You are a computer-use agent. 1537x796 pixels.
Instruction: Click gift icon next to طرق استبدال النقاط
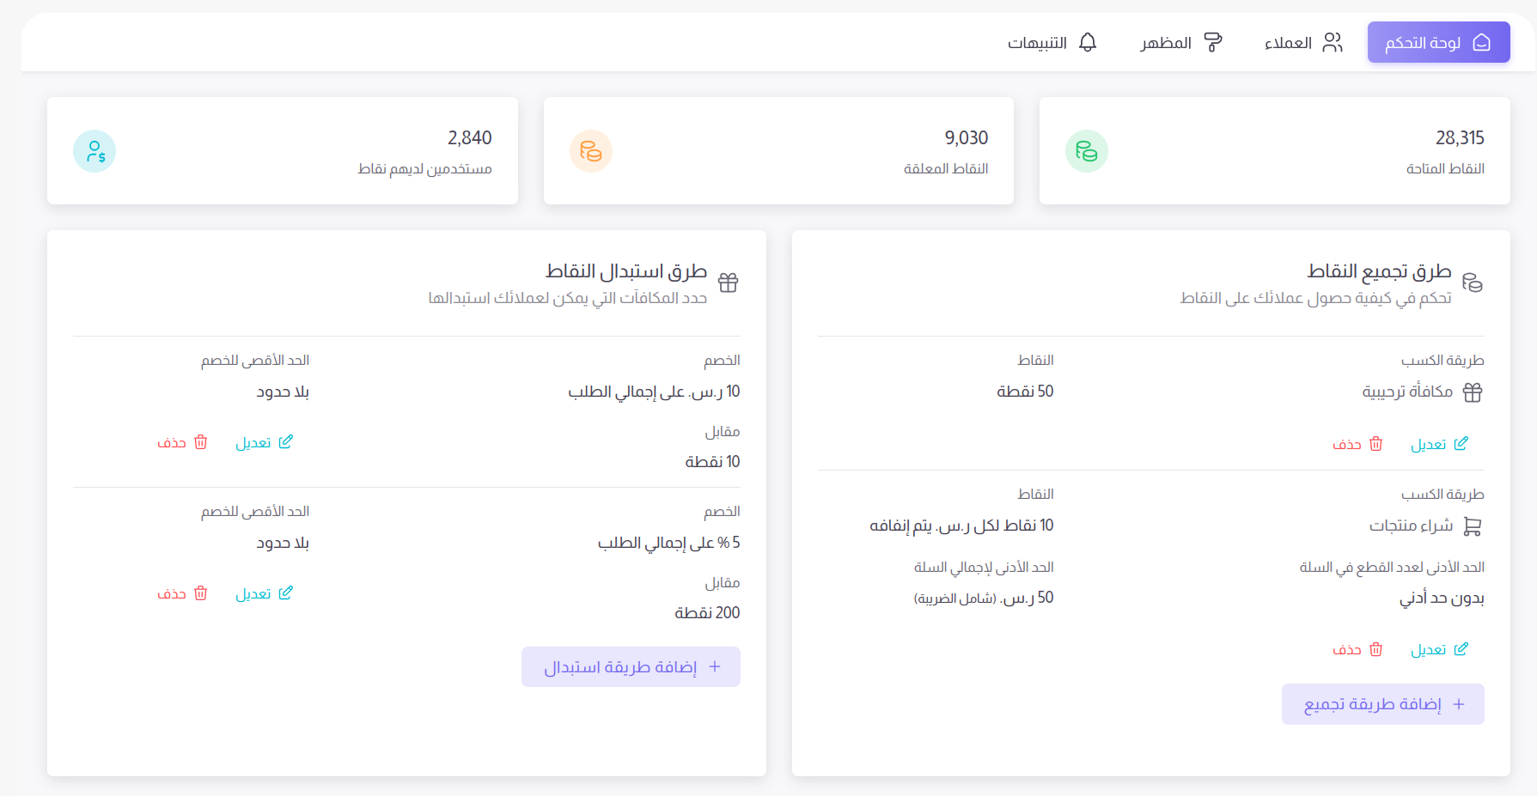click(728, 283)
